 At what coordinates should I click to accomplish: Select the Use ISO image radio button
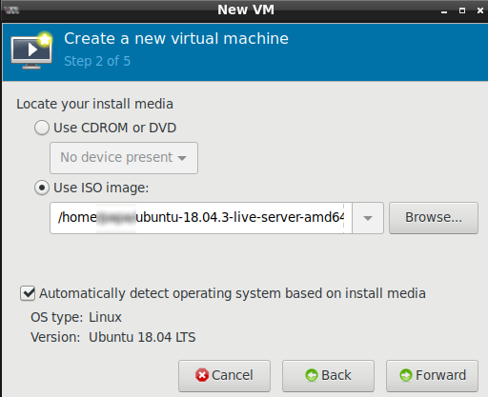42,188
